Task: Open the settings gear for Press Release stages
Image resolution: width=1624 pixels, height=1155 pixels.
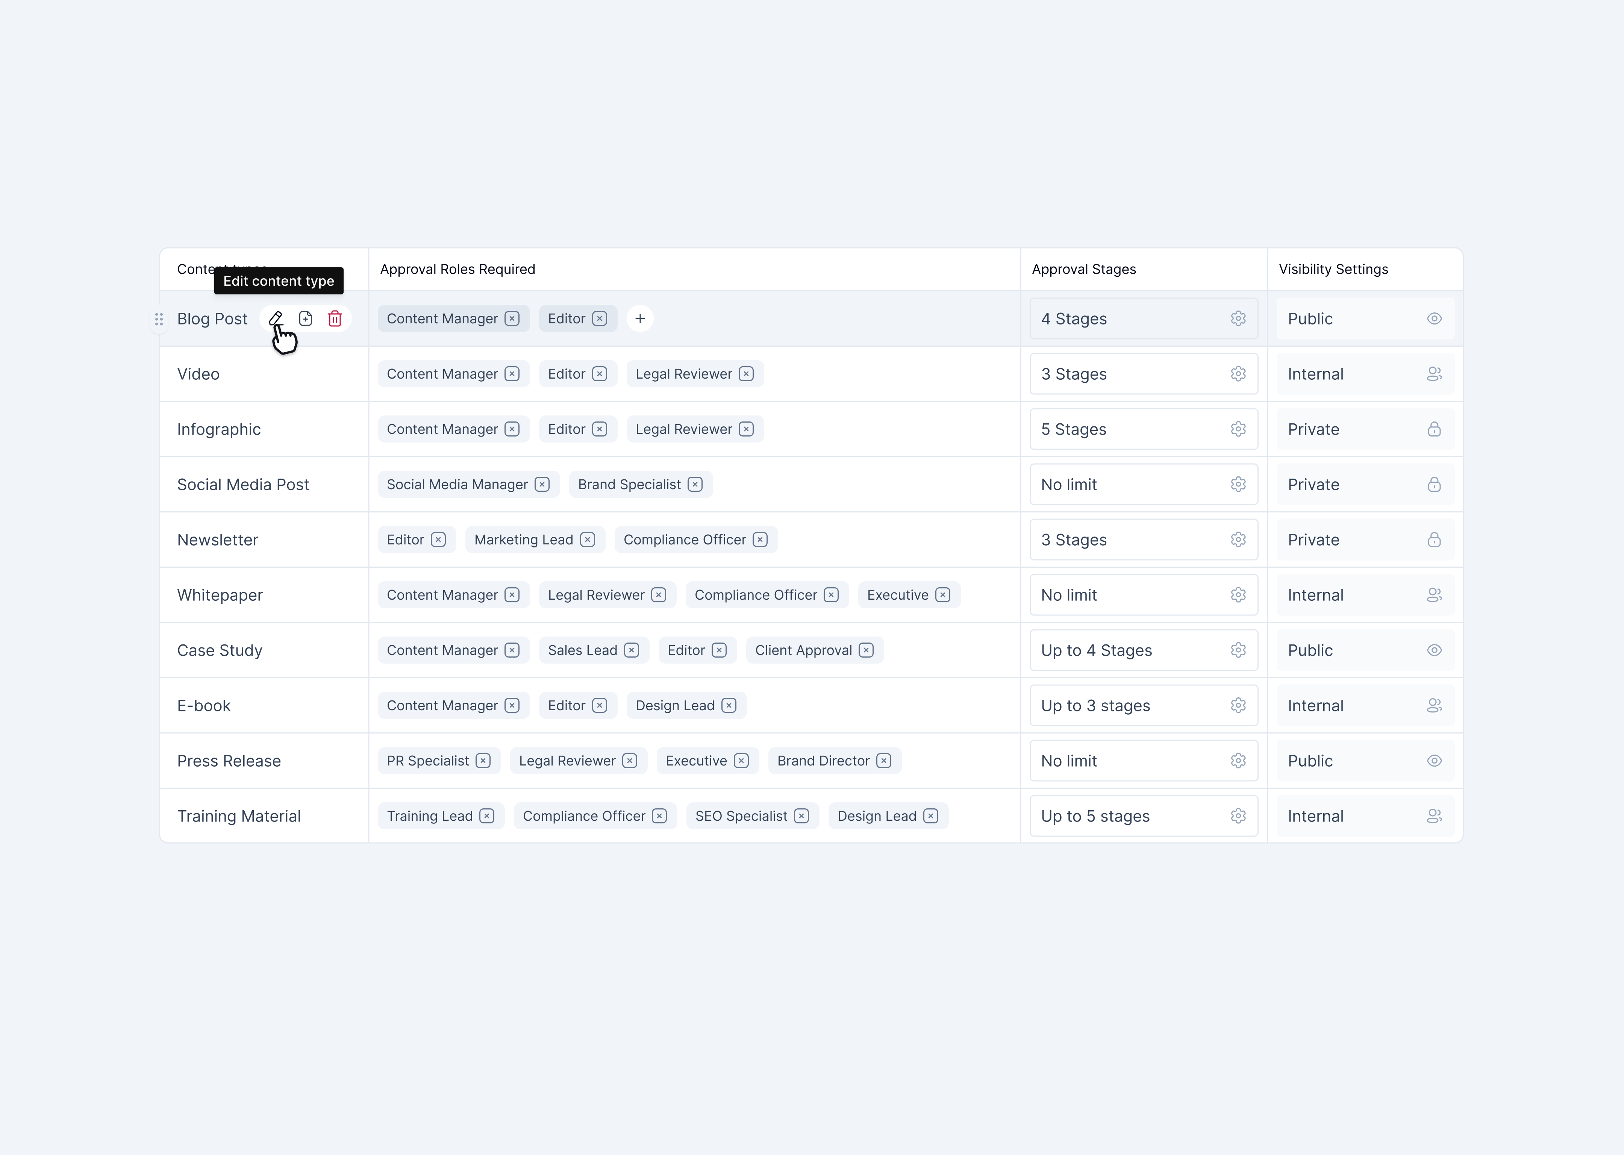Action: point(1238,760)
